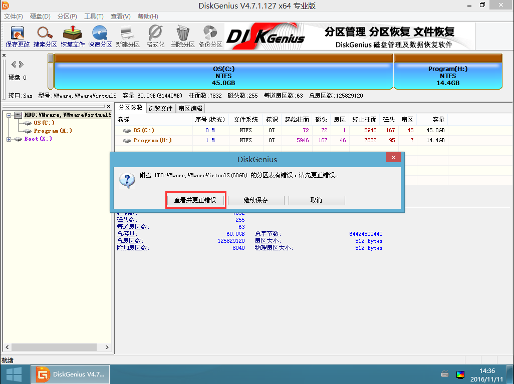Select the Program(H:) partition bar in the disk map

click(x=448, y=72)
